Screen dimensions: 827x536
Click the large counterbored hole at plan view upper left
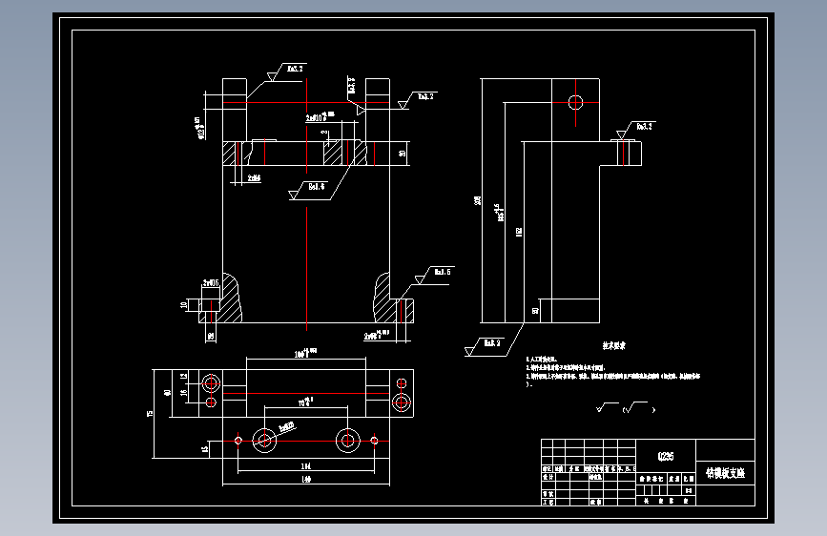pyautogui.click(x=211, y=383)
